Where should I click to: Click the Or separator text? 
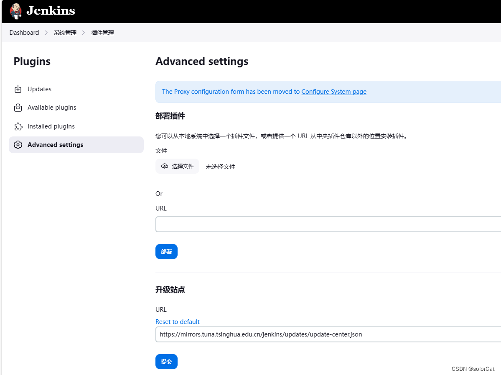pos(159,194)
